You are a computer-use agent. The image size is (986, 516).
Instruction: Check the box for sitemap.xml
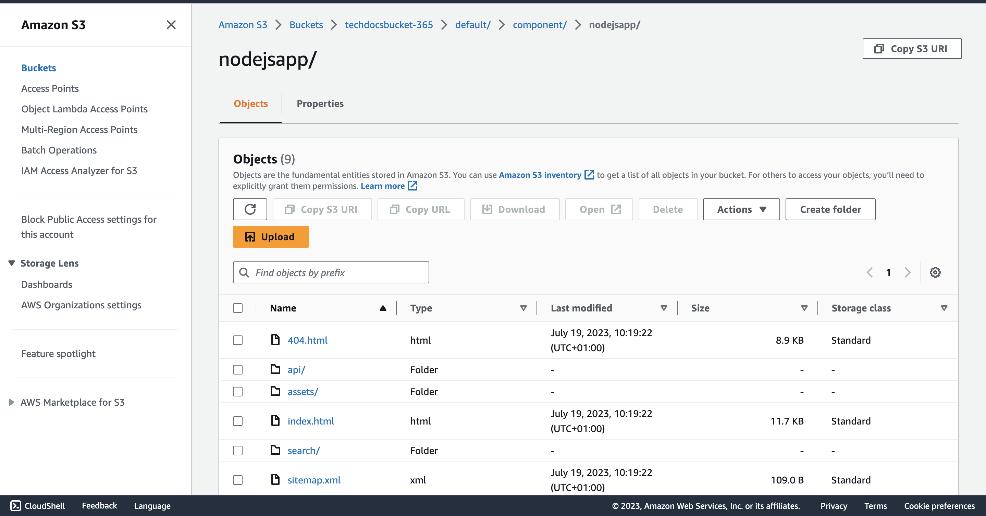pos(238,480)
